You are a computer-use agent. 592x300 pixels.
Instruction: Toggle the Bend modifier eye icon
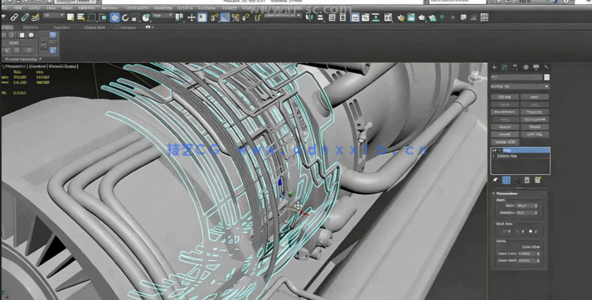point(494,150)
